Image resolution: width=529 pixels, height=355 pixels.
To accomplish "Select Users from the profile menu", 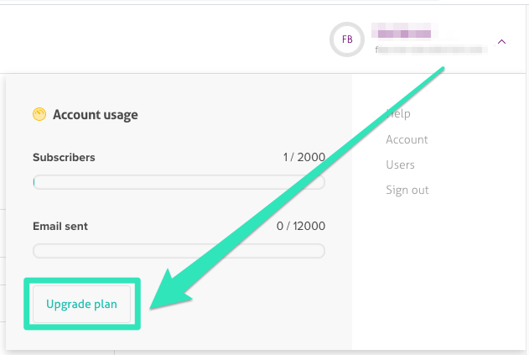I will click(400, 164).
